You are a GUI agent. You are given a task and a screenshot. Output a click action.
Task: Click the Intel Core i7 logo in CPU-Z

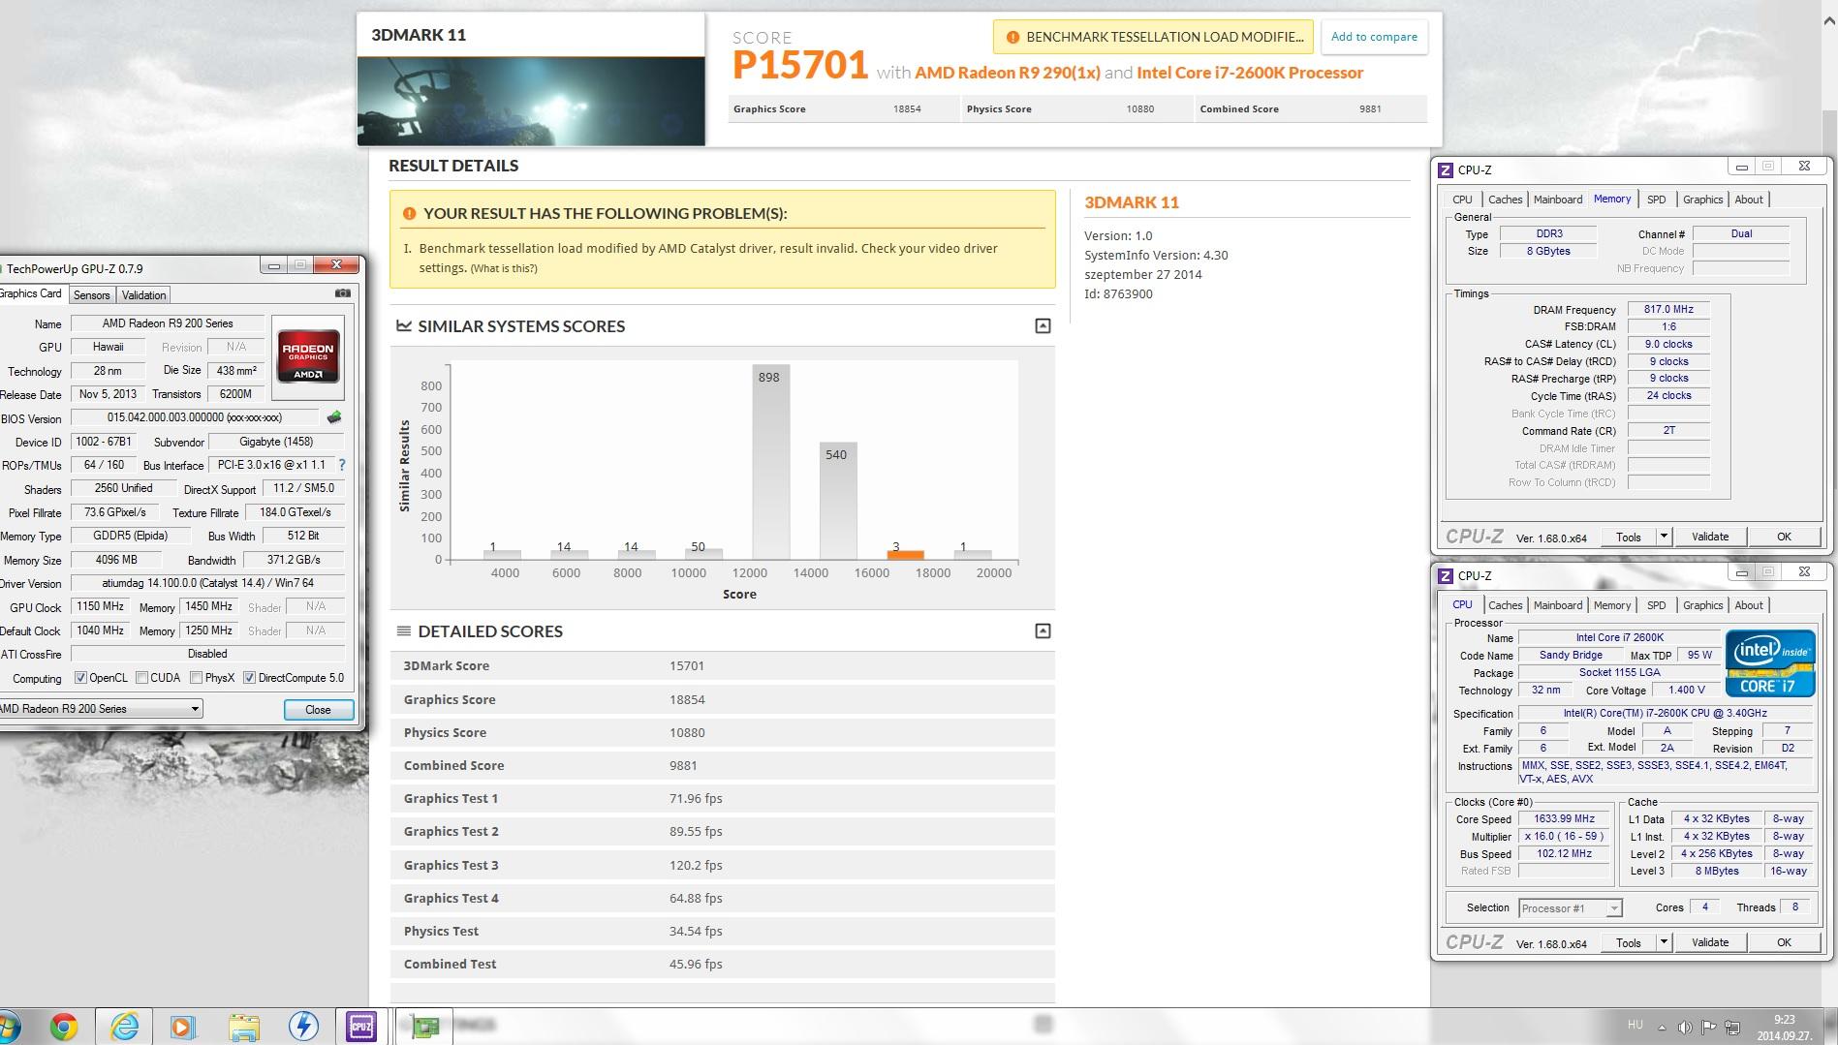coord(1770,663)
